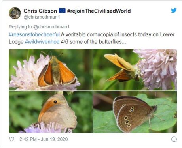Open the skipper feeding on scabious photo
Viewport: 182px width, 148px height.
135,69
